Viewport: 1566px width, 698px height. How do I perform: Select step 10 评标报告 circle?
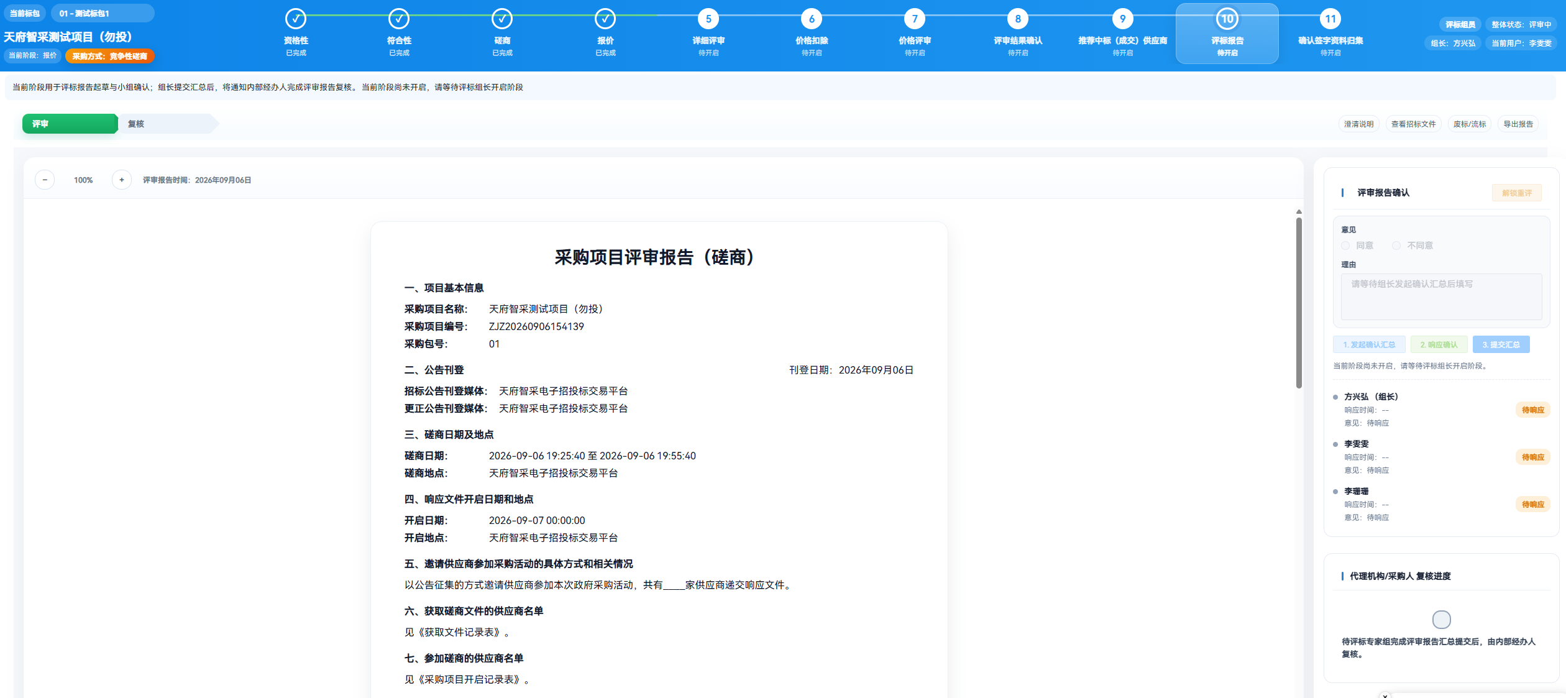click(1227, 19)
